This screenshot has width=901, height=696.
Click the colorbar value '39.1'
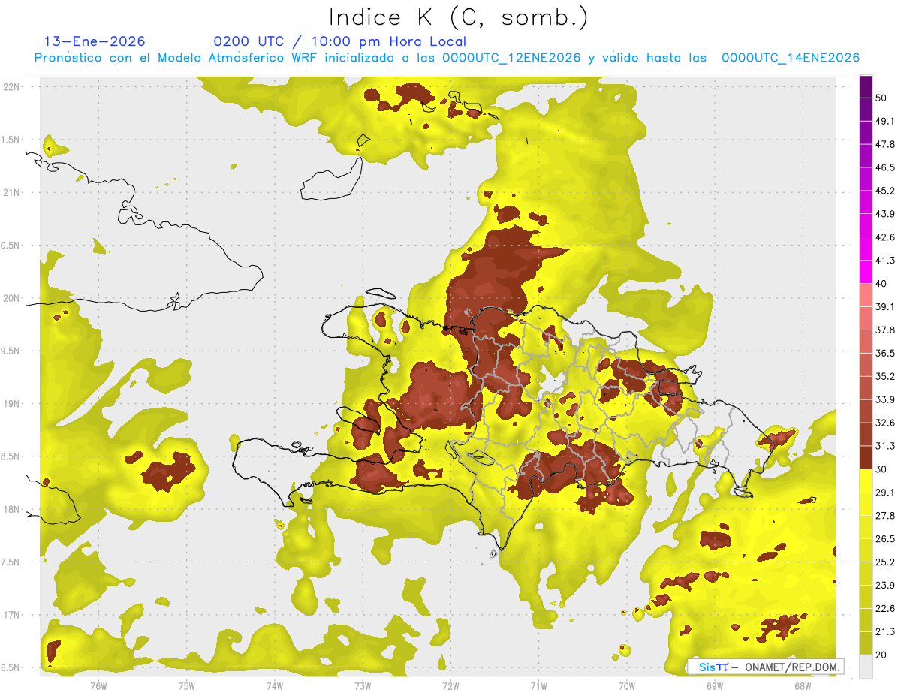(885, 307)
